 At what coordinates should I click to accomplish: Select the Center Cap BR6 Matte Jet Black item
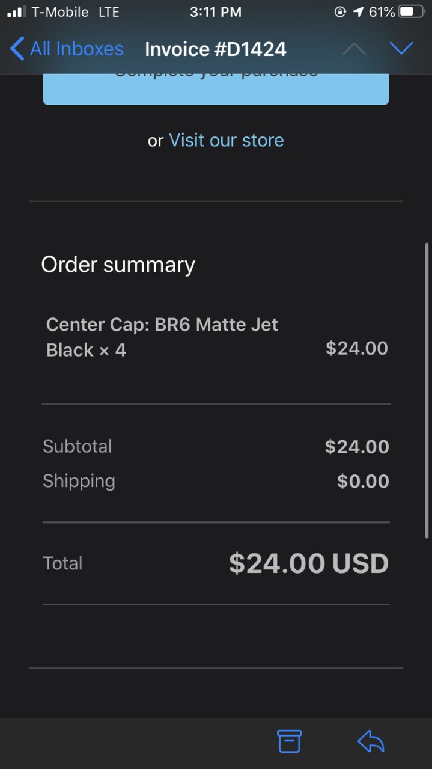pos(162,337)
